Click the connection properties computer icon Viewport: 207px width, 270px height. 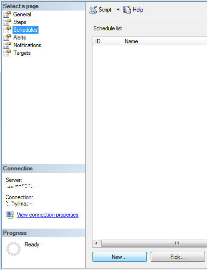click(x=10, y=215)
